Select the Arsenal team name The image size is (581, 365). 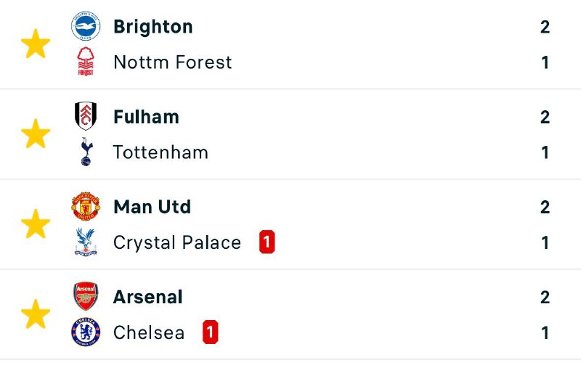coord(148,297)
